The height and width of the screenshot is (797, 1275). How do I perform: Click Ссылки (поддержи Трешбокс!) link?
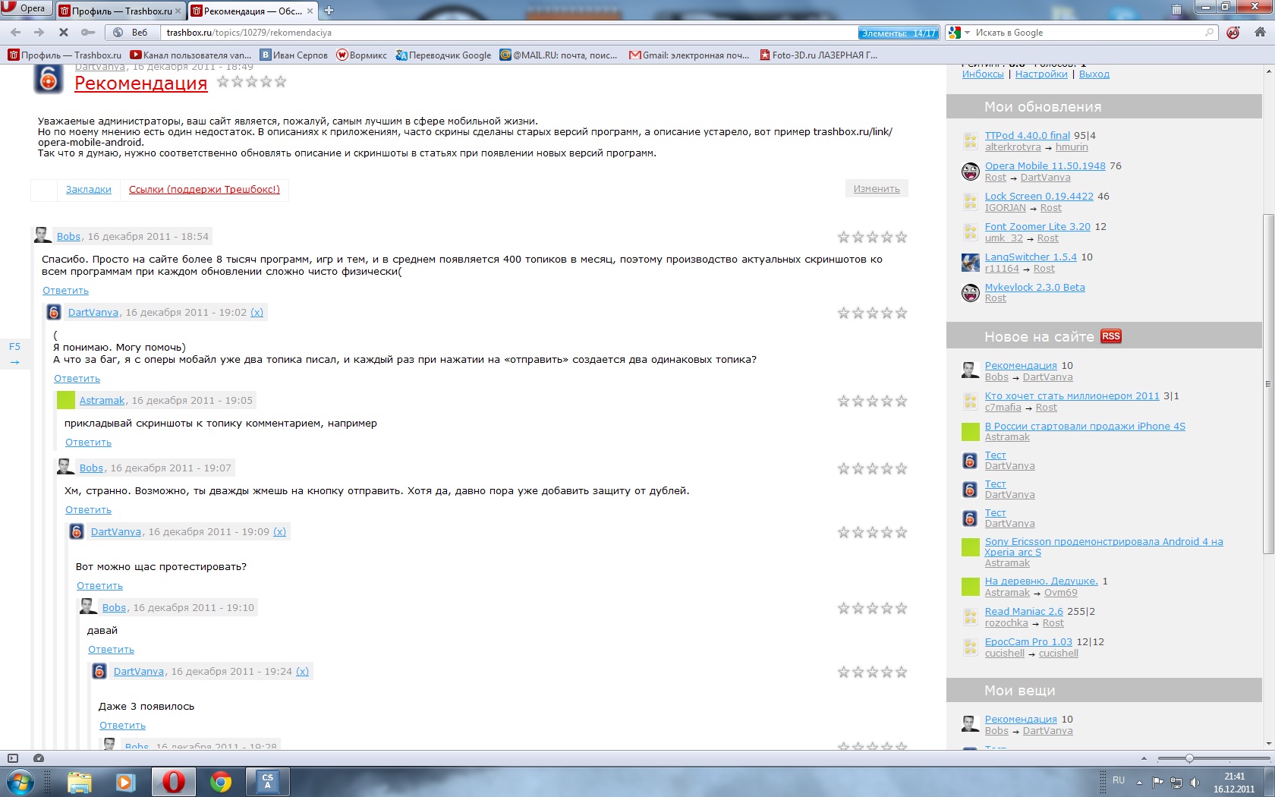click(x=204, y=190)
